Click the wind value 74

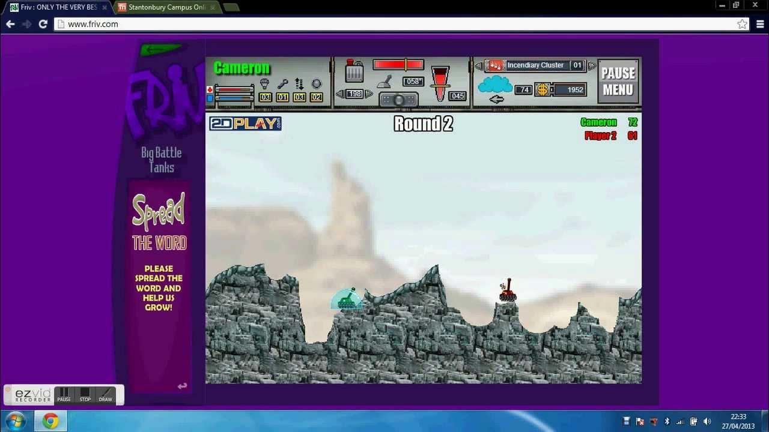(524, 90)
